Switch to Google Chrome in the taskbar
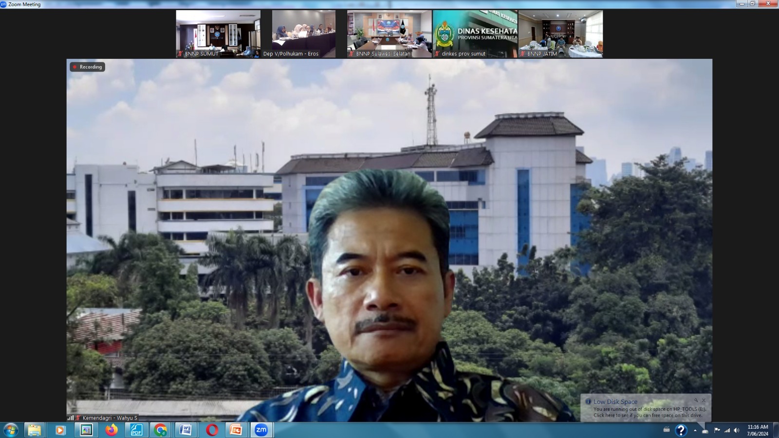The width and height of the screenshot is (779, 438). [160, 430]
